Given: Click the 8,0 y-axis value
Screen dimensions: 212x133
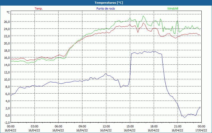Looking at the screenshot, I should [8, 87].
